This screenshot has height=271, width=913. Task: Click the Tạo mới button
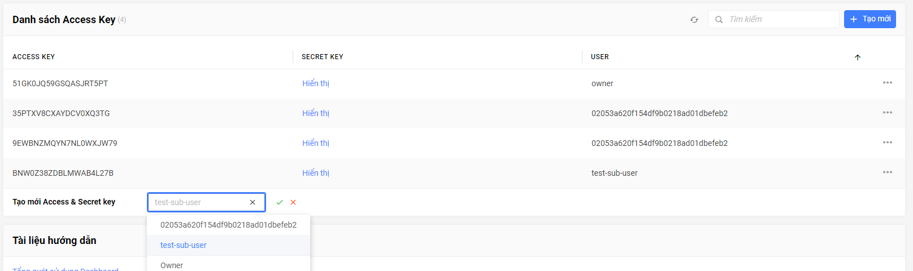(x=870, y=19)
